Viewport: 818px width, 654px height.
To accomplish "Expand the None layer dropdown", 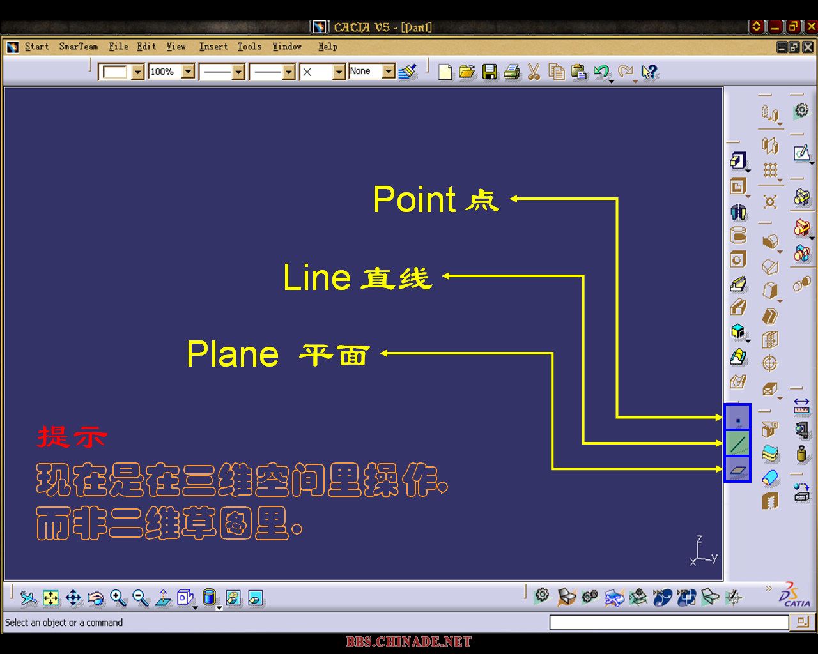I will pyautogui.click(x=388, y=72).
